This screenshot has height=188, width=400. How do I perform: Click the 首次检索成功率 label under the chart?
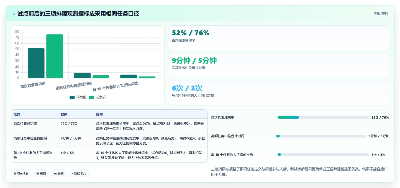tap(33, 85)
